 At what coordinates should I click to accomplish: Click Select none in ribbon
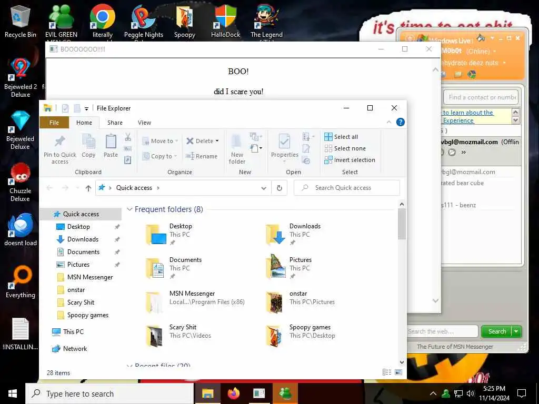(345, 148)
